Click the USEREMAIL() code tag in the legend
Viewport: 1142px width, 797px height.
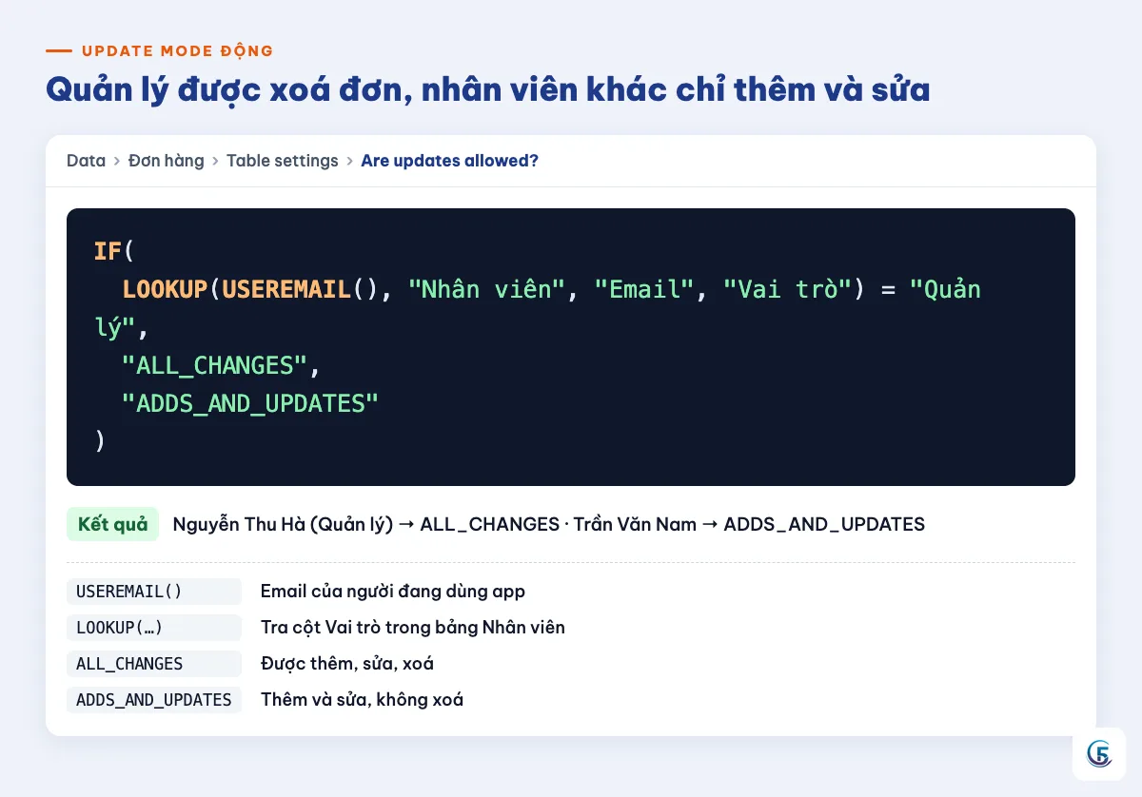[154, 592]
